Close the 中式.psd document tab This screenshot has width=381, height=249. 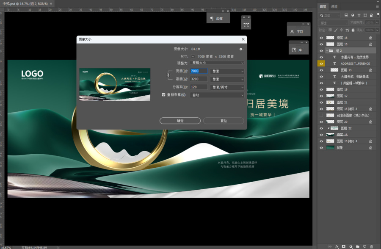click(51, 4)
